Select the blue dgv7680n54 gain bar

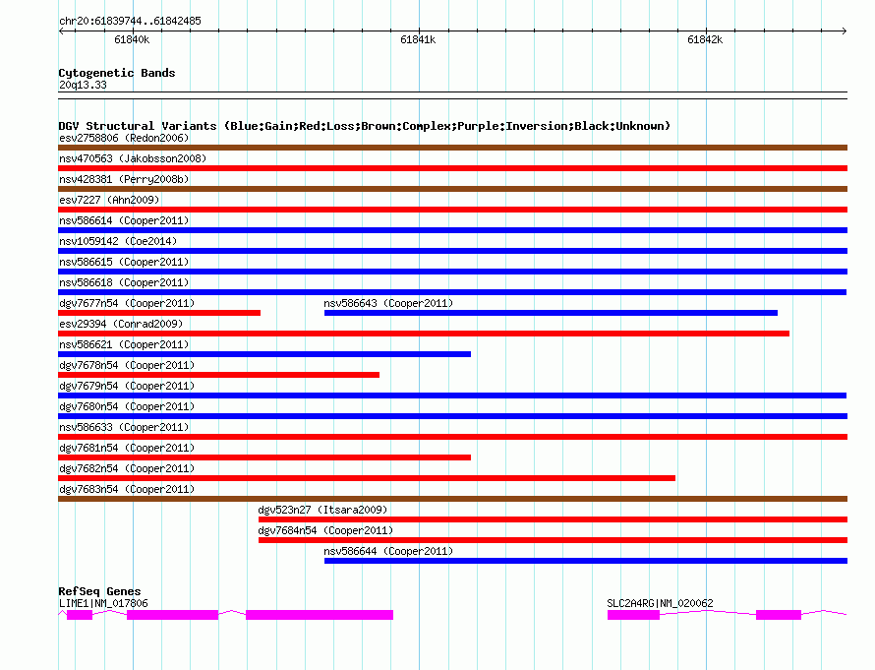pos(452,416)
